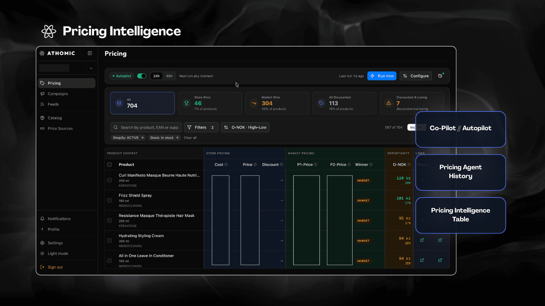Screen dimensions: 545x306
Task: Click the All products database icon
Action: pos(119,103)
